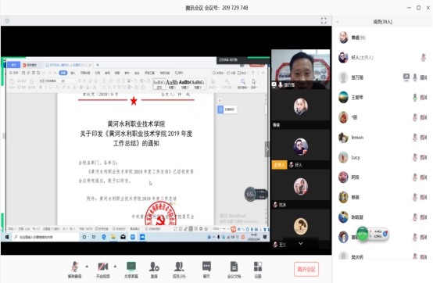
Task: Select the speaker's video thumbnail of 楚万强
Action: (300, 70)
